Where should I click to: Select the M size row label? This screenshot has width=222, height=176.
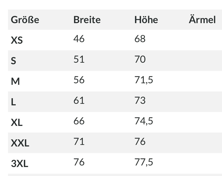coord(15,81)
